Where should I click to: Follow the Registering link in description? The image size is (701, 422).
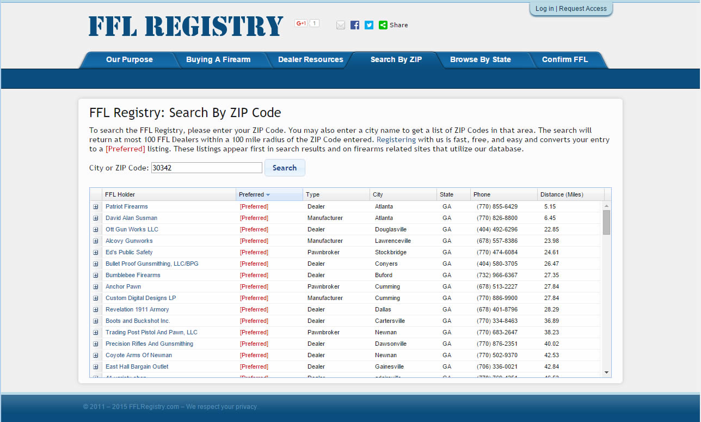pos(396,140)
